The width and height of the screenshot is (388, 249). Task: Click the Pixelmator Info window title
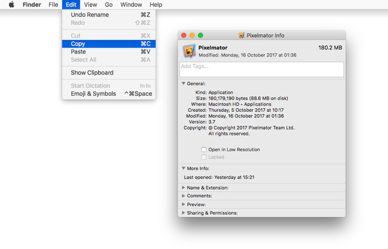265,35
